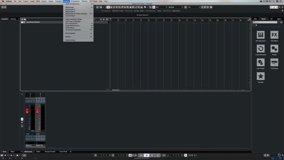Toggle Solo on Stereo Out channel
Screen dimensions: 284x160
pos(43,99)
